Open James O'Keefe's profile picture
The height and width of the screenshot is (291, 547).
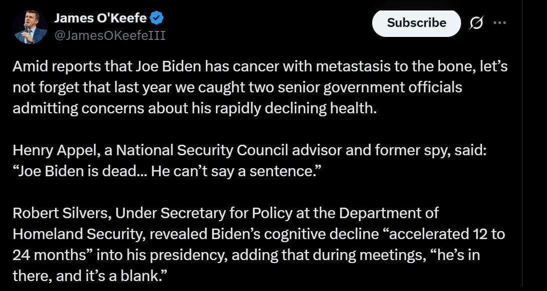point(30,27)
